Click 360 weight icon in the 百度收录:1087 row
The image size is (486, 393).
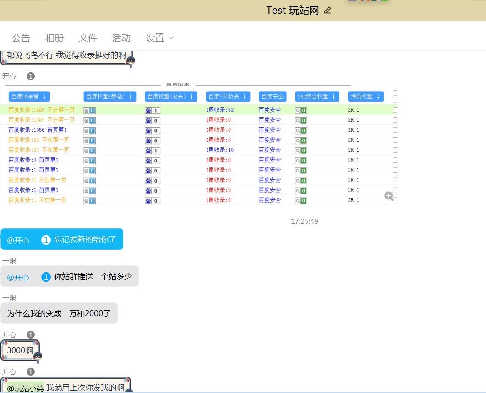301,120
